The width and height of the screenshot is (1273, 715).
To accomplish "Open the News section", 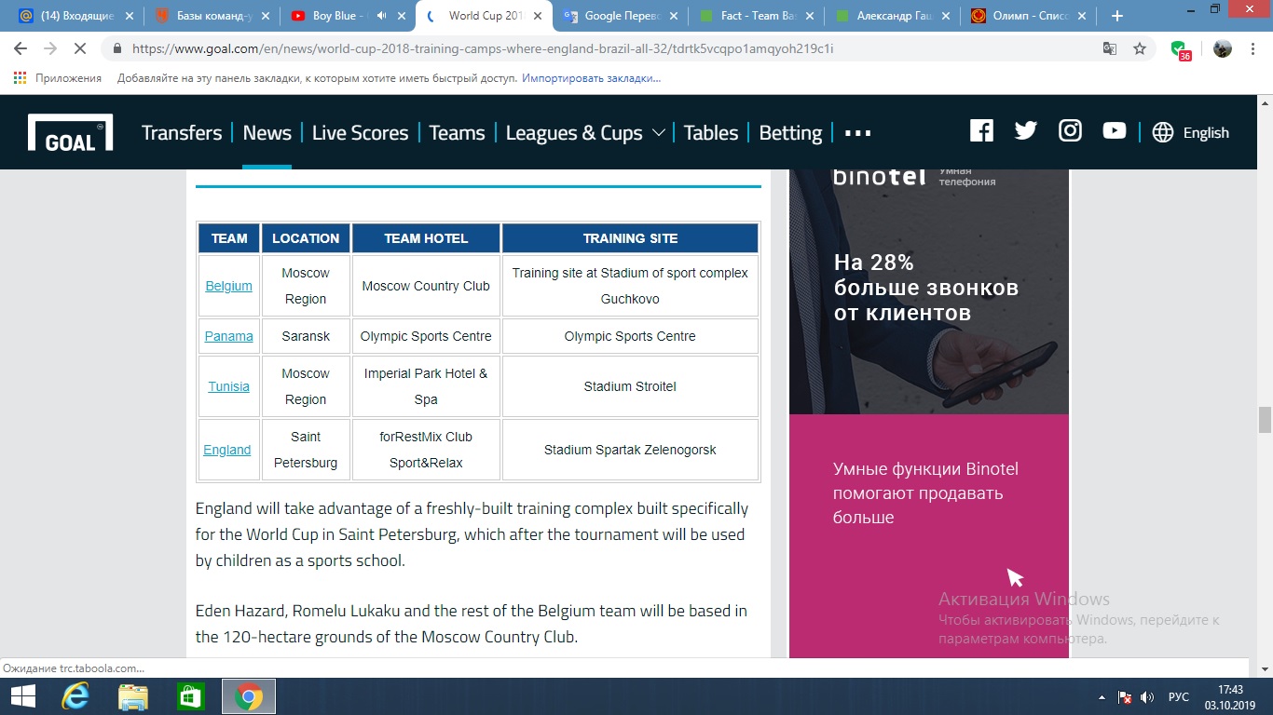I will 267,132.
